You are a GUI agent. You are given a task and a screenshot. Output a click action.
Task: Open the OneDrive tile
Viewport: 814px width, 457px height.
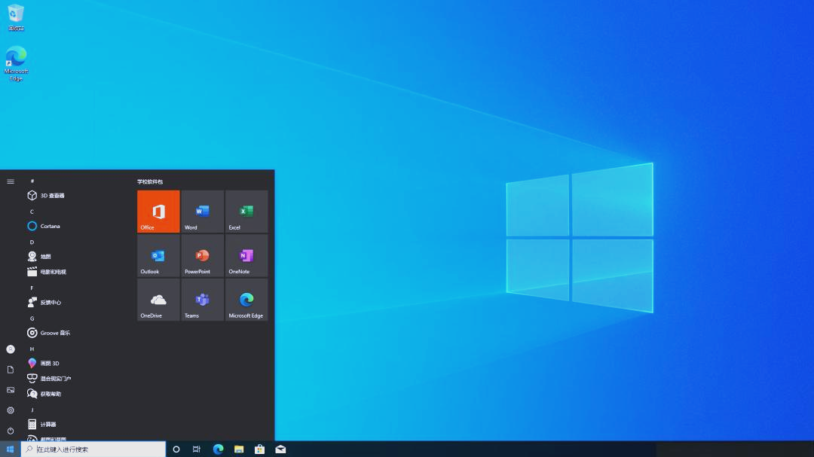[x=157, y=299]
